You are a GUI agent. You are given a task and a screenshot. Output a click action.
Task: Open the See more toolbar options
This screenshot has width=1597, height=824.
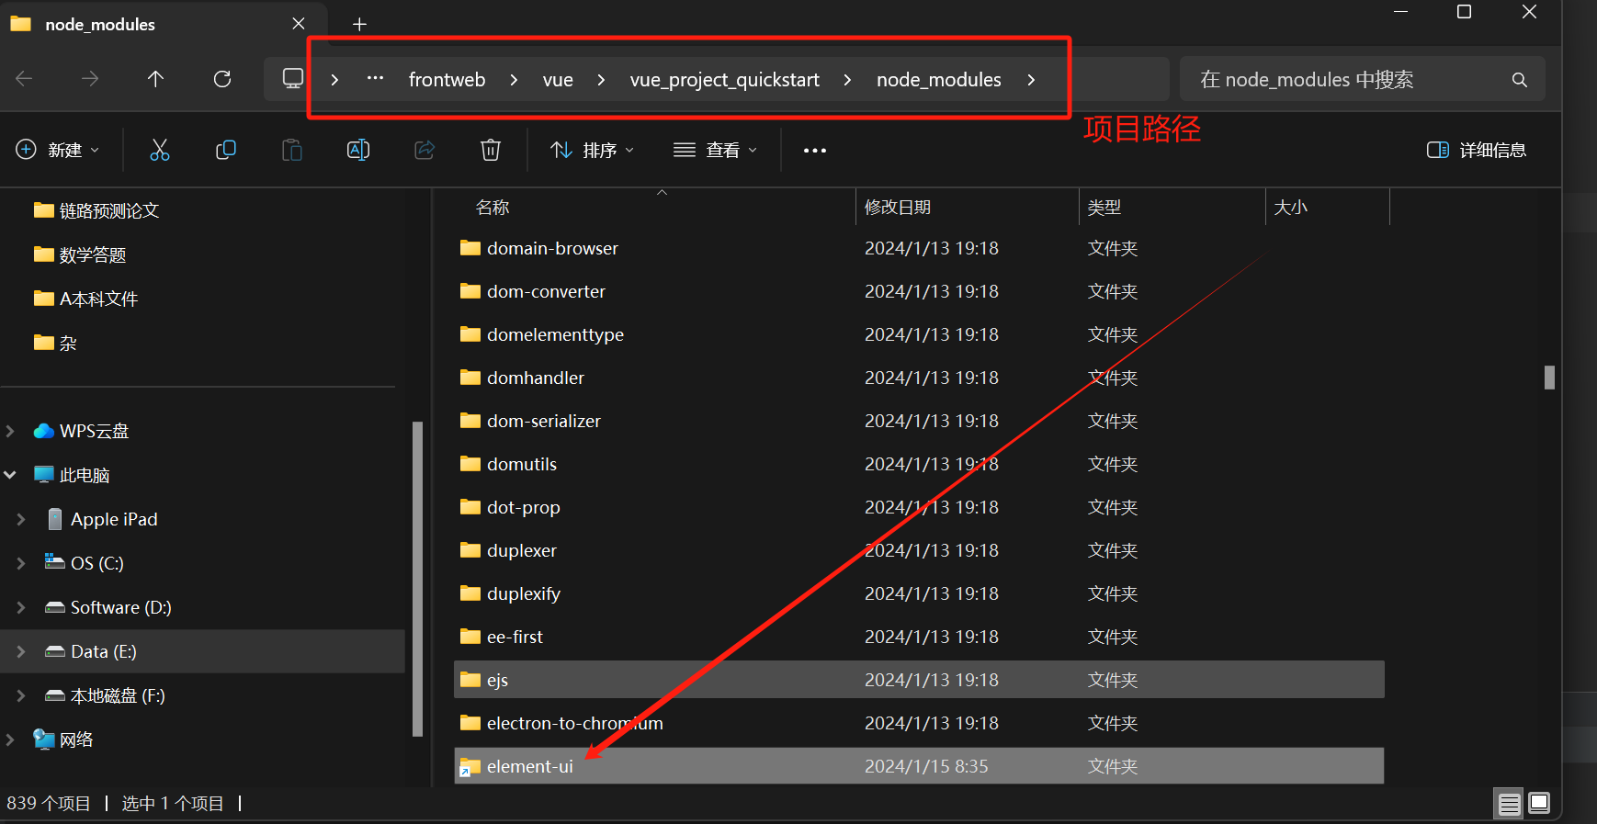tap(815, 150)
